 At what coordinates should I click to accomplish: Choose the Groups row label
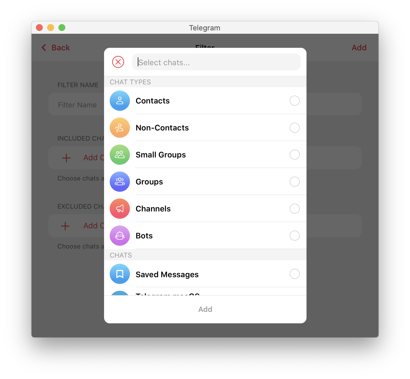(149, 182)
